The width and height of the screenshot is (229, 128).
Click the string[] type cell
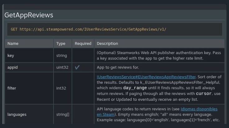point(63,114)
